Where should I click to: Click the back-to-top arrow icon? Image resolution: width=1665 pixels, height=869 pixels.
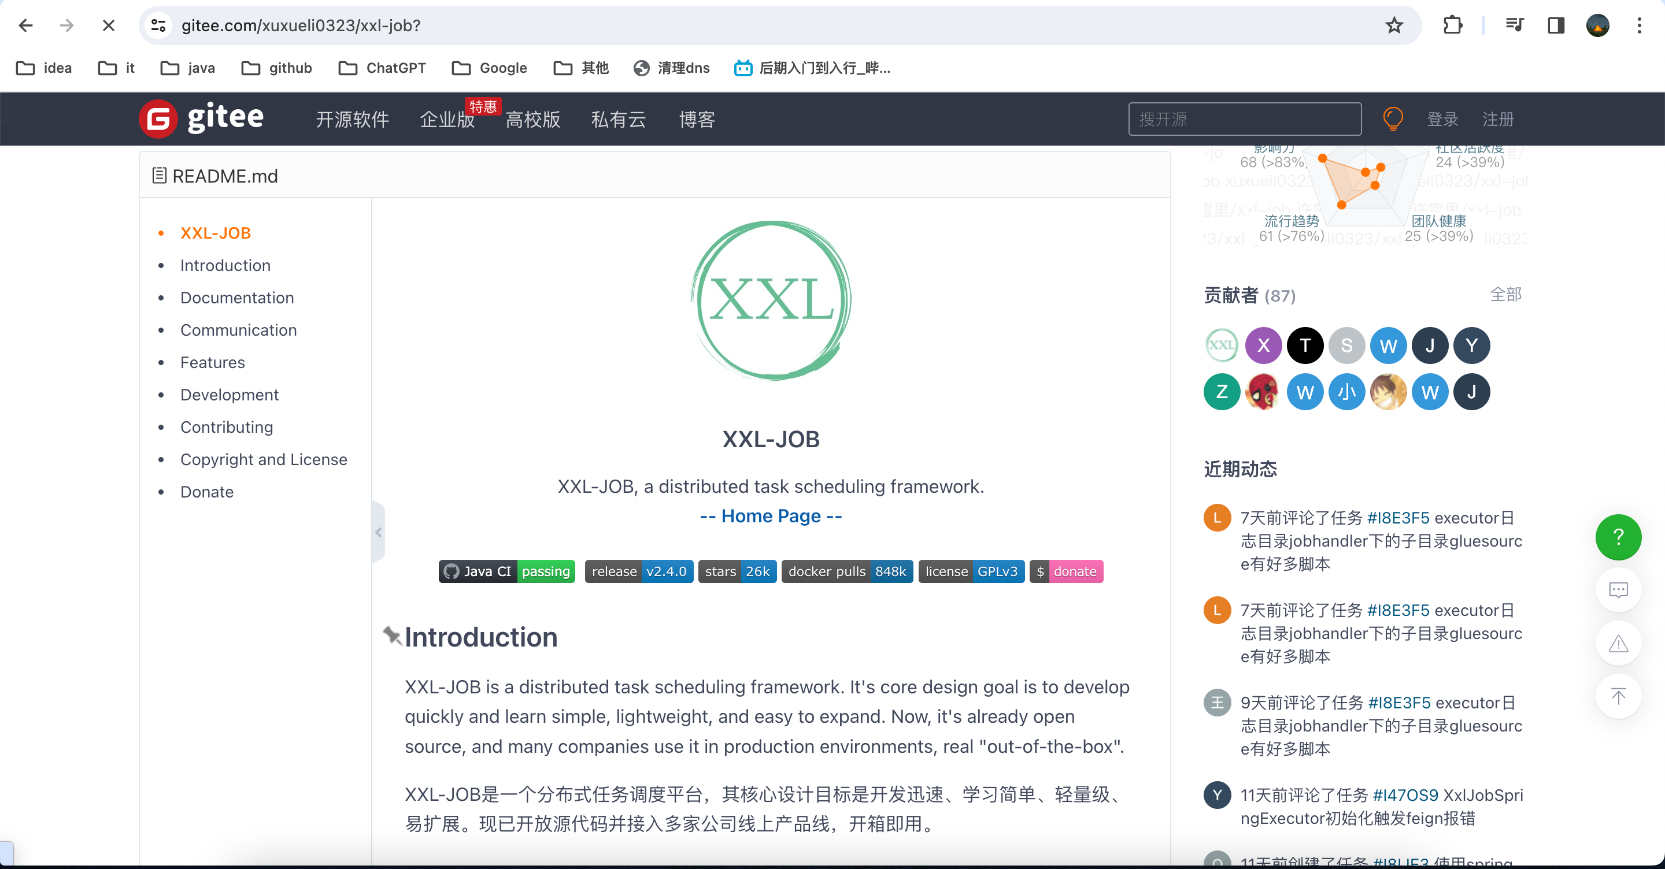pos(1619,696)
